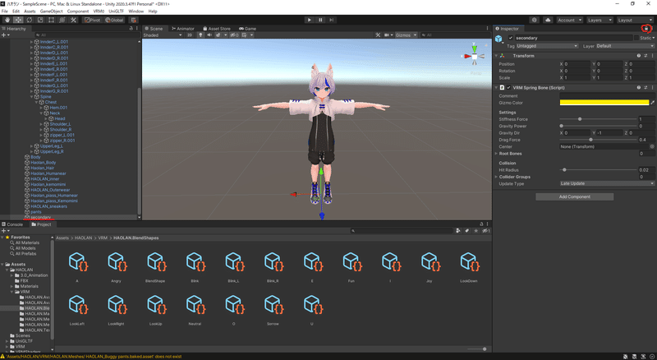Open the Shaded draw mode dropdown
The image size is (657, 360).
click(163, 35)
